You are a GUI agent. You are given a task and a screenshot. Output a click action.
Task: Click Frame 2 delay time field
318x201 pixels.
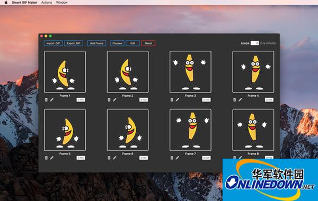click(x=144, y=99)
